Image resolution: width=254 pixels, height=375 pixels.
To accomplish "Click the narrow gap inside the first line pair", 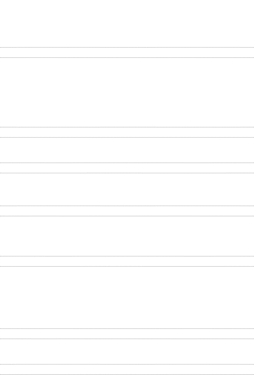I will 127,52.
